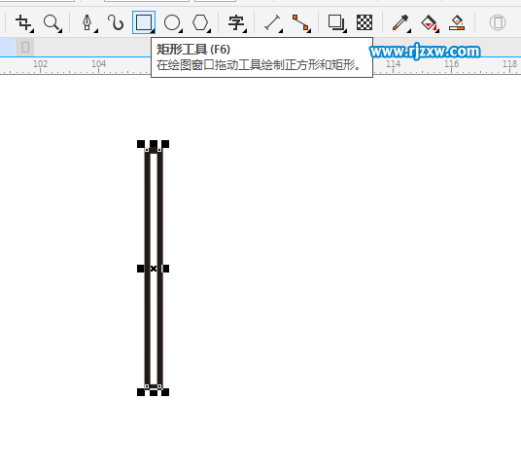Select the Smart Fill tool

pos(457,23)
